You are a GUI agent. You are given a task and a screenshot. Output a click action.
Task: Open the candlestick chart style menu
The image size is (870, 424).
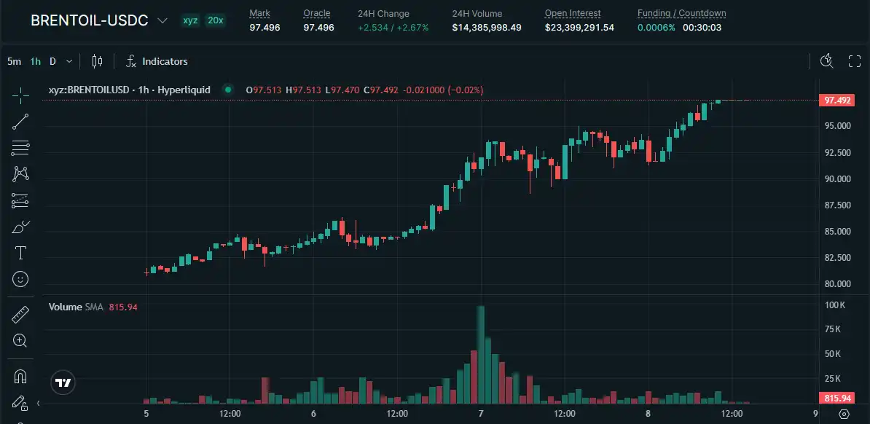(x=98, y=61)
